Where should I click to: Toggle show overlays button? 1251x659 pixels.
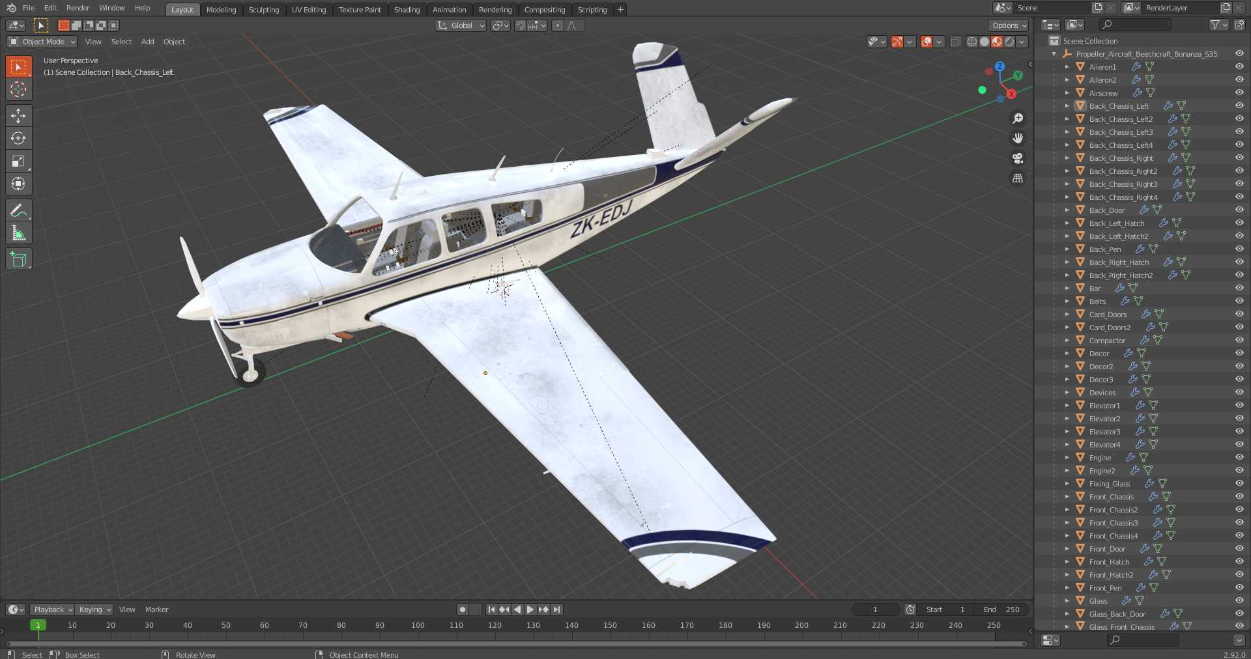tap(927, 42)
